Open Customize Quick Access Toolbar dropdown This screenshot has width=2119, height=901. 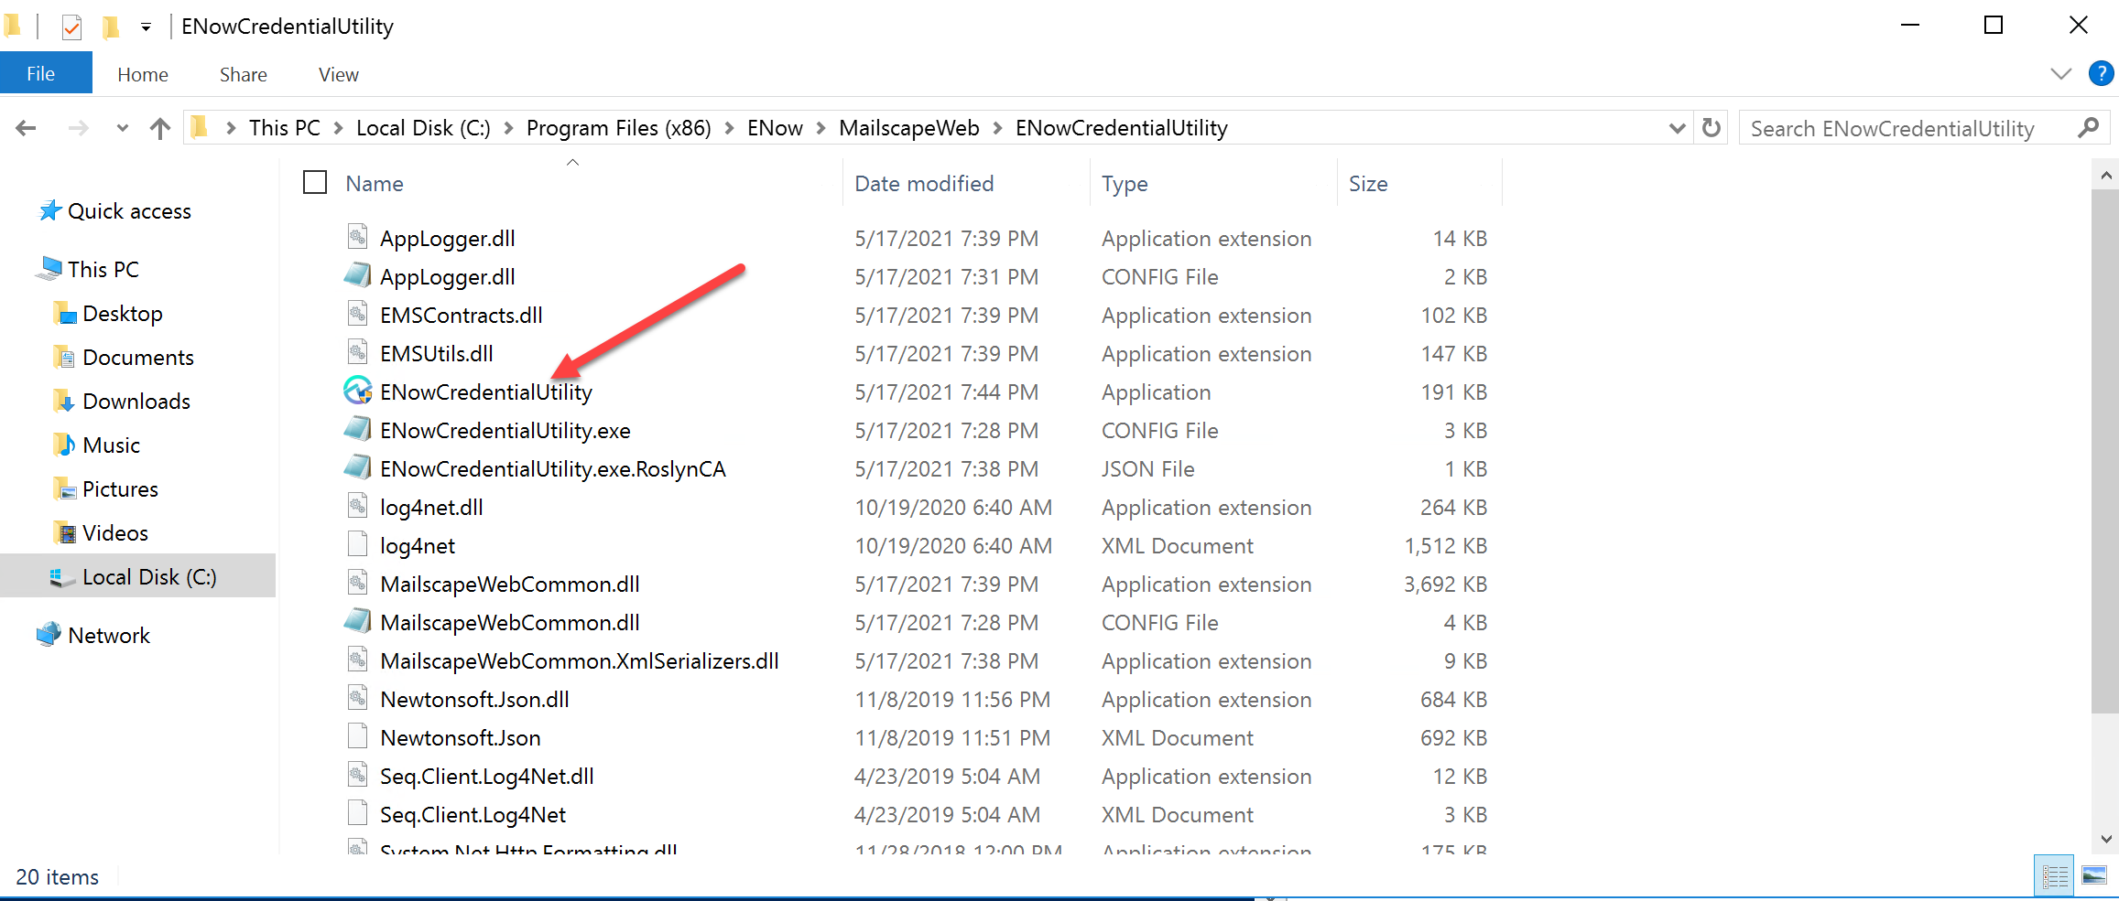coord(146,27)
